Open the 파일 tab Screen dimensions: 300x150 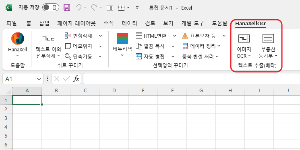coord(12,23)
